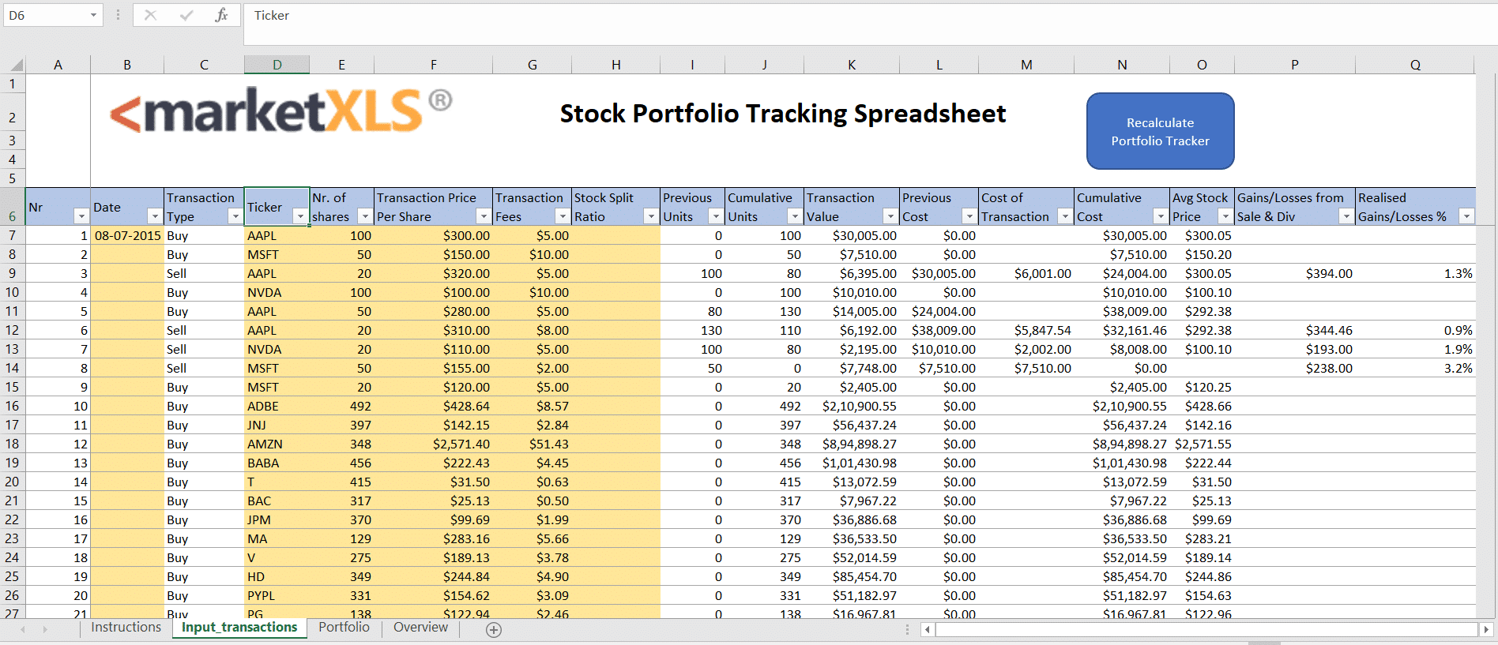
Task: Open the Transaction Fees filter dropdown
Action: [563, 216]
